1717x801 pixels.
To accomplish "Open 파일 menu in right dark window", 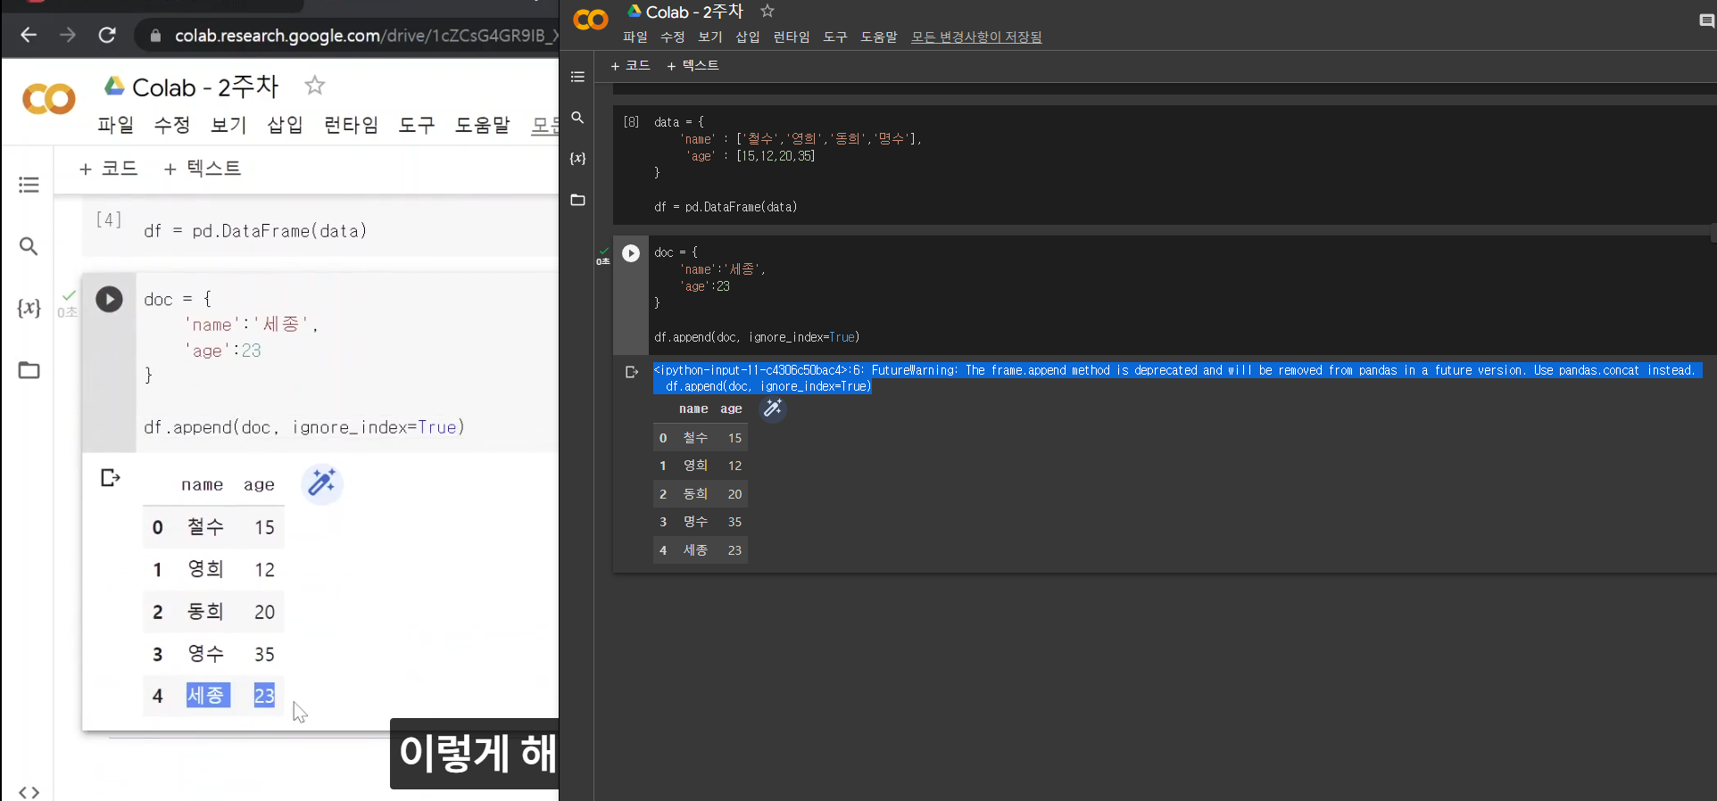I will point(635,37).
